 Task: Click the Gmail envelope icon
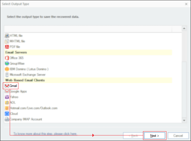tap(7, 86)
